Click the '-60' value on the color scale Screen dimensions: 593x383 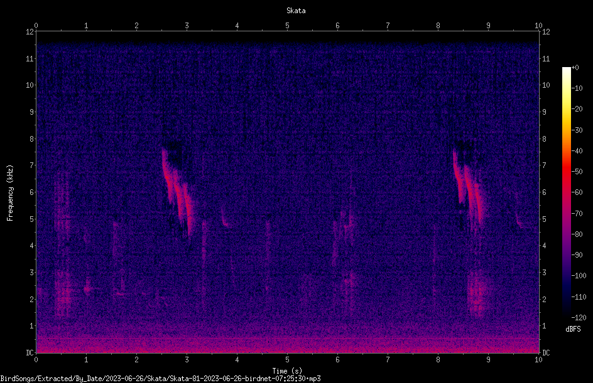577,192
